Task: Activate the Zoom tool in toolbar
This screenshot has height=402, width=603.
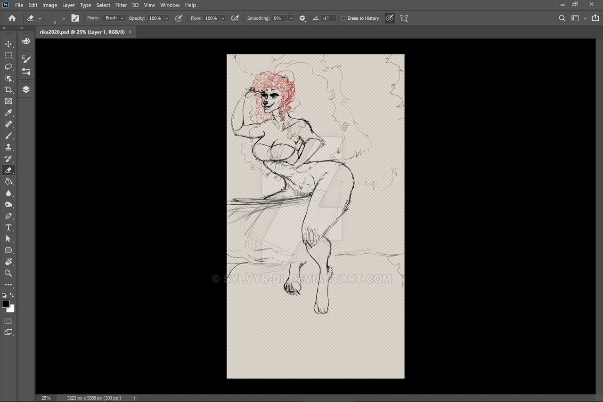Action: (x=8, y=273)
